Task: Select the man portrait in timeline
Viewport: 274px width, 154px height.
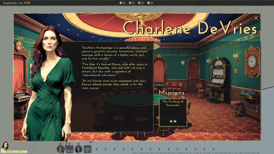Action: click(x=61, y=149)
